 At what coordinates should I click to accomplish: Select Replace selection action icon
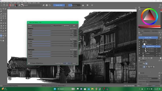click(x=144, y=67)
